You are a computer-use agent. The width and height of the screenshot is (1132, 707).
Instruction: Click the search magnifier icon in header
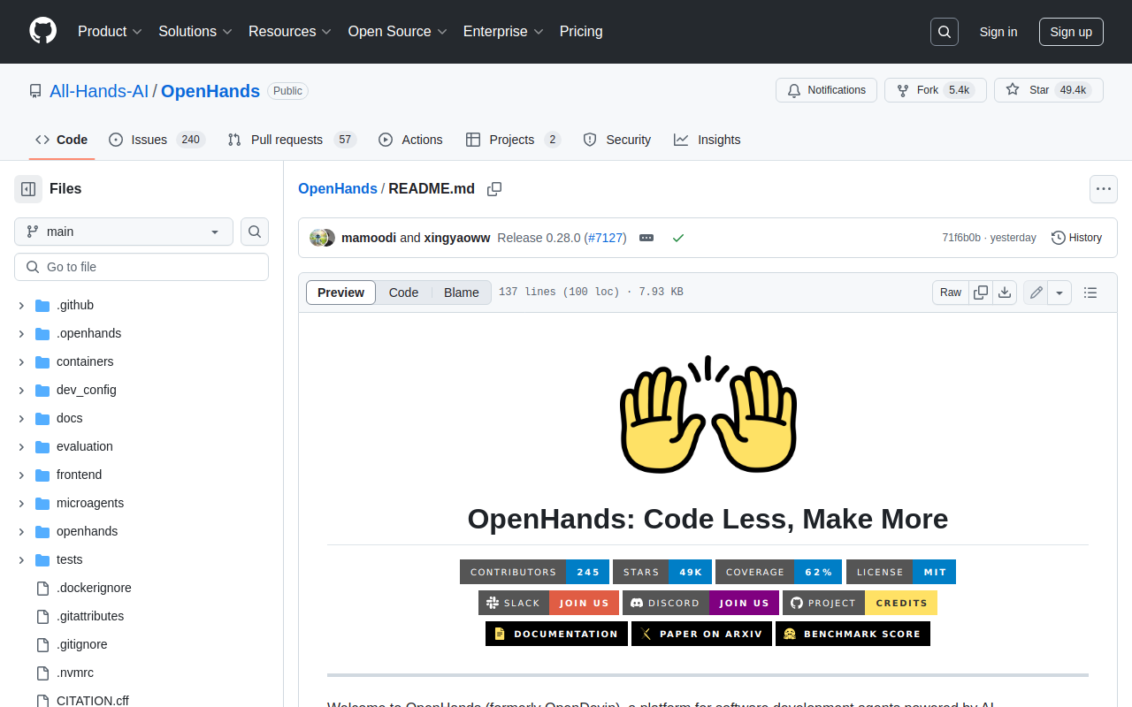[945, 32]
